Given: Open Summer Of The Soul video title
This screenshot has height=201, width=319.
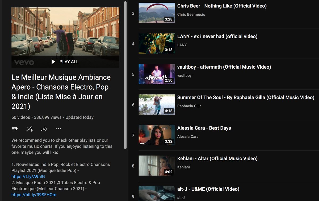Looking at the screenshot, I should (246, 98).
